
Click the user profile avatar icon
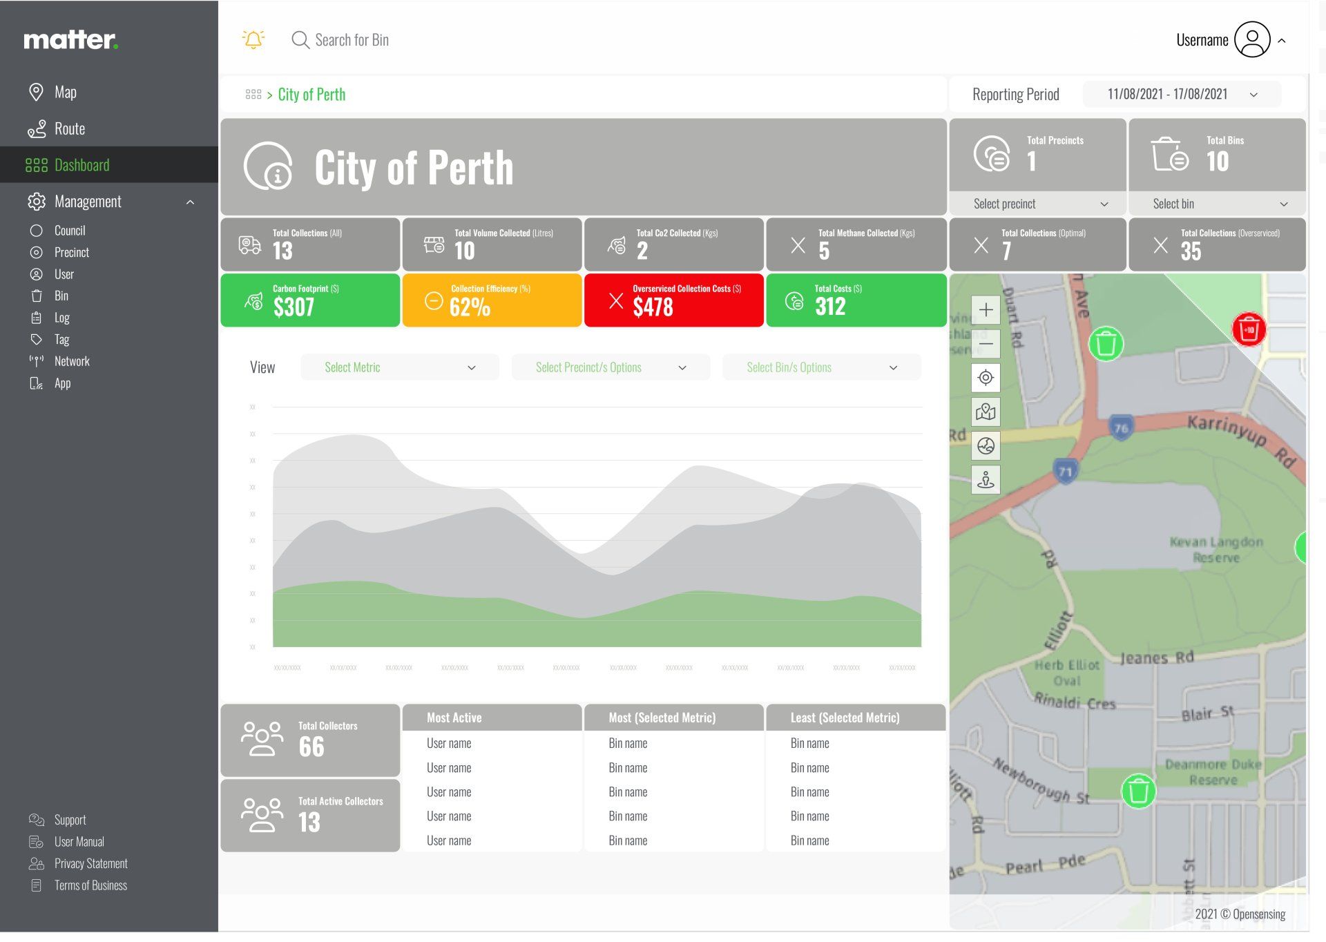coord(1251,39)
